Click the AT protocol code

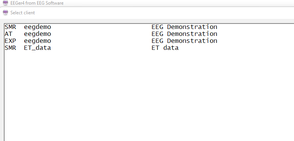9,34
